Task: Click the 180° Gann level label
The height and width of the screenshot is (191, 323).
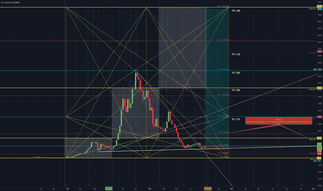Action: [224, 116]
